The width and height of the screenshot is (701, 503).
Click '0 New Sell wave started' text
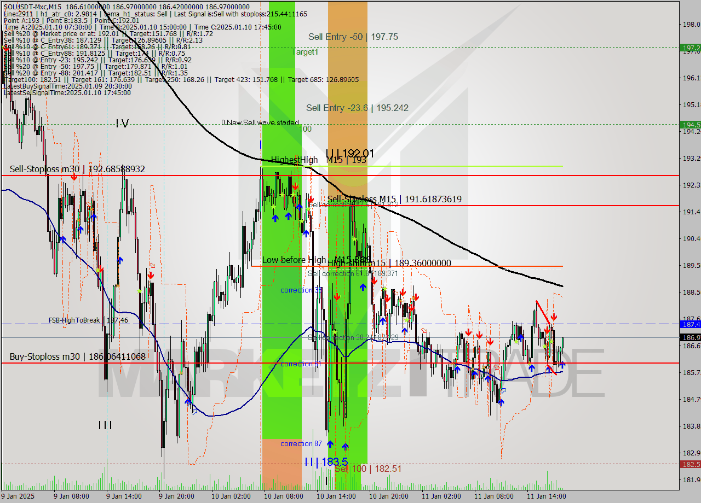pos(260,122)
